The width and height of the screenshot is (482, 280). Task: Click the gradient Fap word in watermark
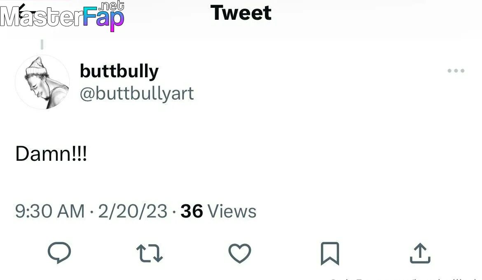[103, 19]
